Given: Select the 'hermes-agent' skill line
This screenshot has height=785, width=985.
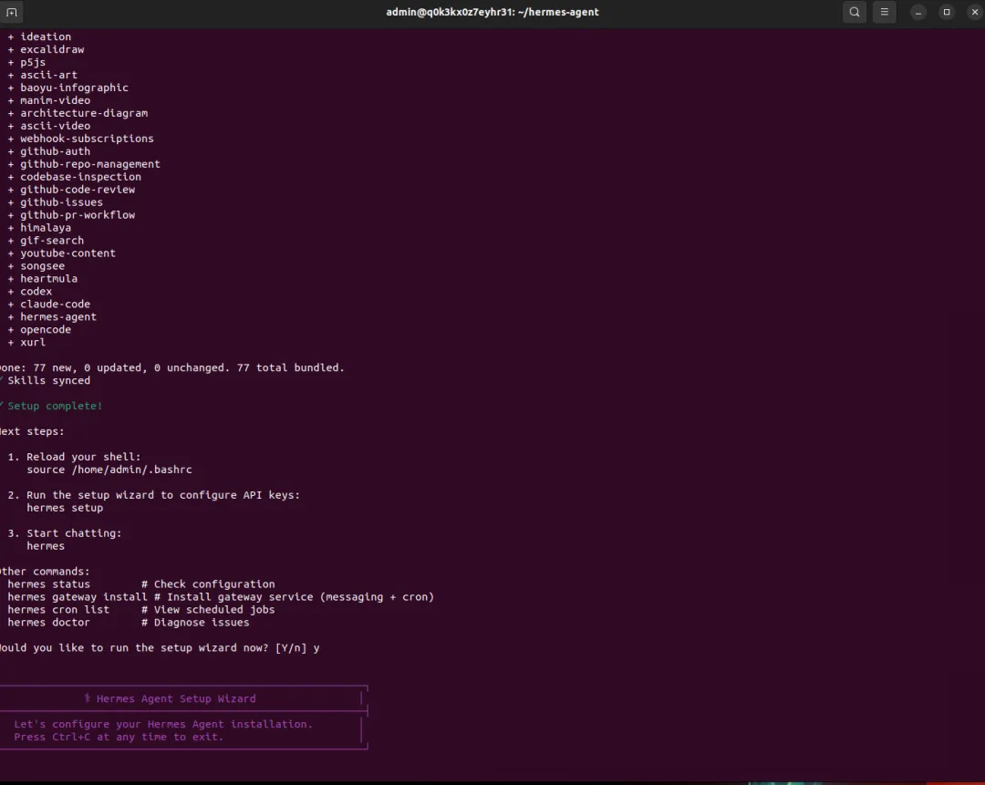Looking at the screenshot, I should pos(51,316).
